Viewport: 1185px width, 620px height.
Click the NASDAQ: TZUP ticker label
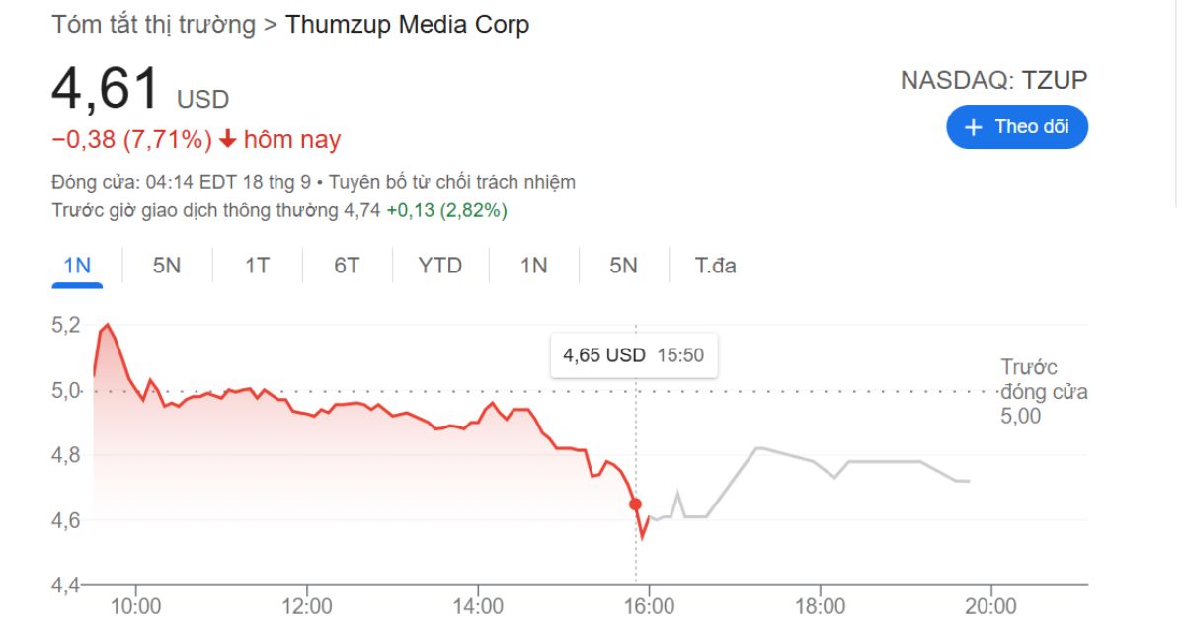[x=993, y=80]
